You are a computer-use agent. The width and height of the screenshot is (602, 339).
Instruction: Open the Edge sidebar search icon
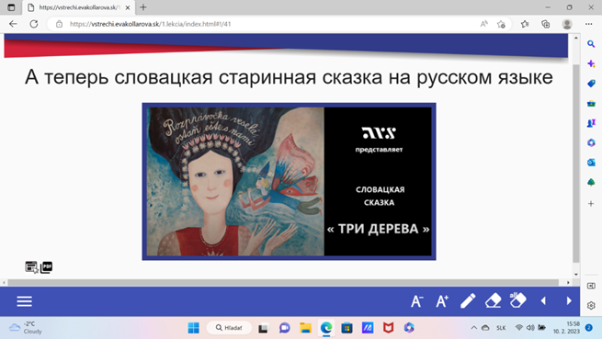pos(591,44)
